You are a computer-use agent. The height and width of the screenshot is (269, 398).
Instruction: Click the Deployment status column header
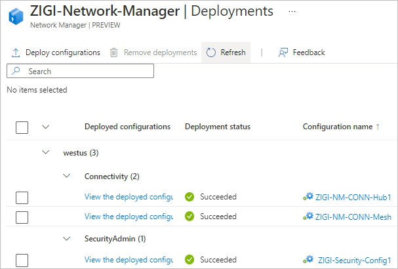(217, 127)
